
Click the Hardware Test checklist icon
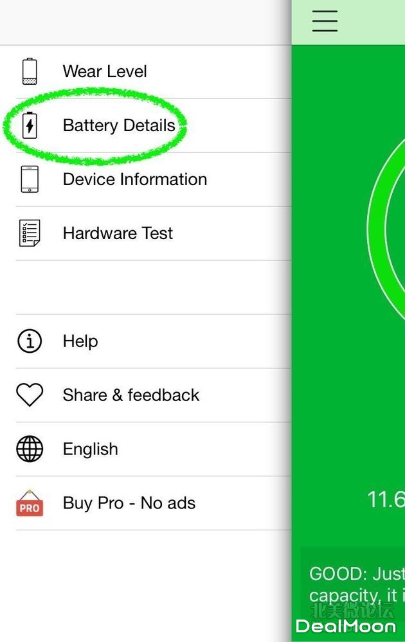pyautogui.click(x=30, y=233)
